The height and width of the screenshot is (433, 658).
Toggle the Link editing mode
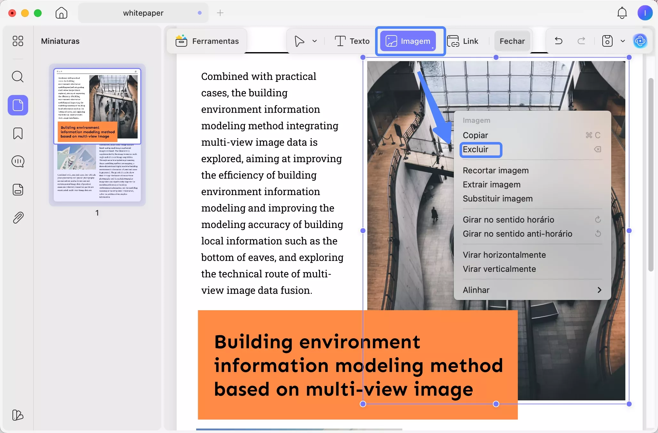coord(463,41)
